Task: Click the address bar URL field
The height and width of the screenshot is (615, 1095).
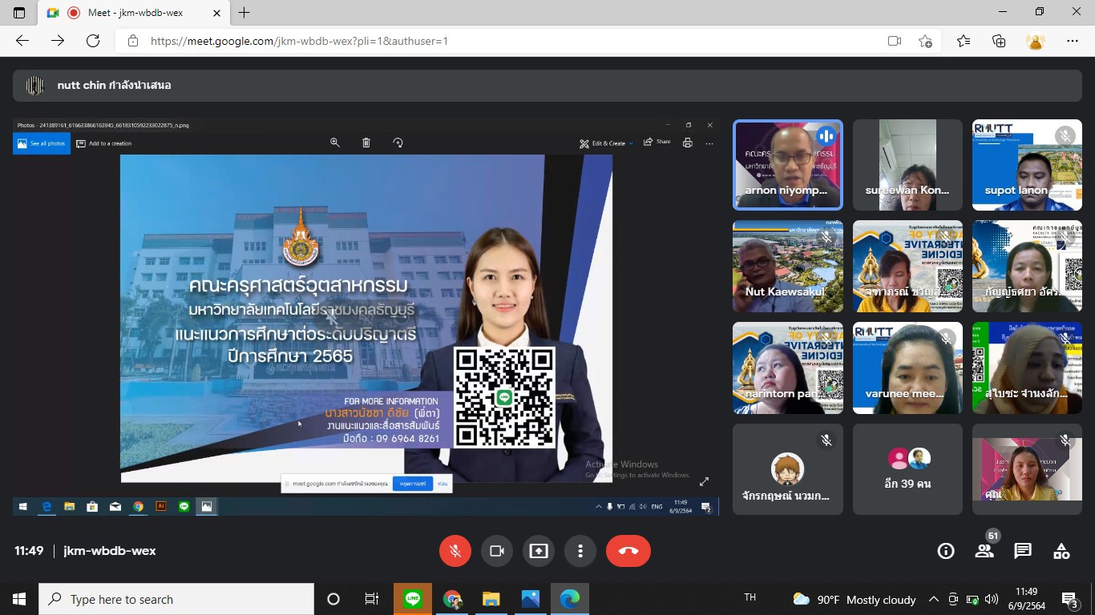Action: tap(497, 41)
